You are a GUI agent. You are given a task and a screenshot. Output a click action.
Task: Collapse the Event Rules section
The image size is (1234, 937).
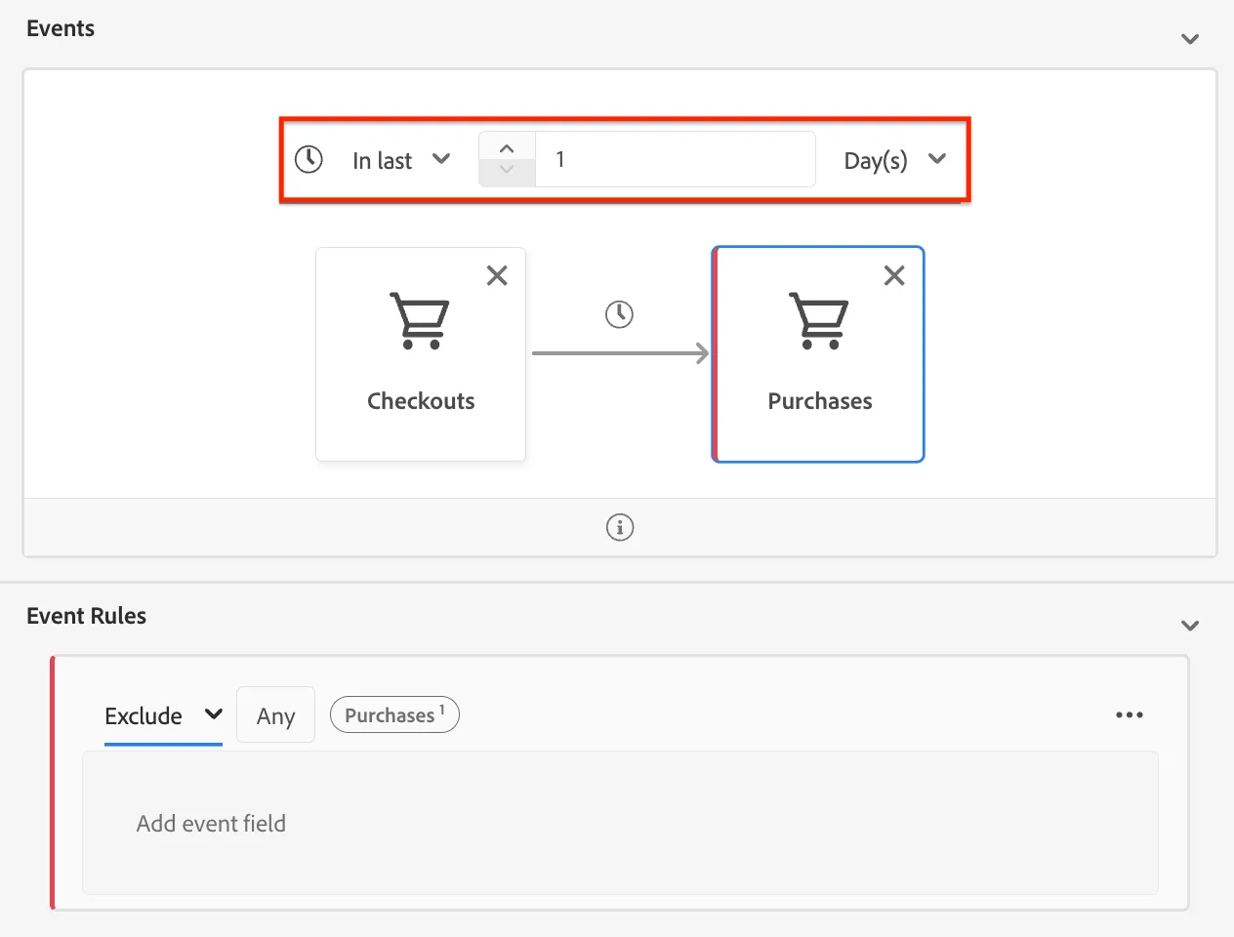pyautogui.click(x=1190, y=626)
